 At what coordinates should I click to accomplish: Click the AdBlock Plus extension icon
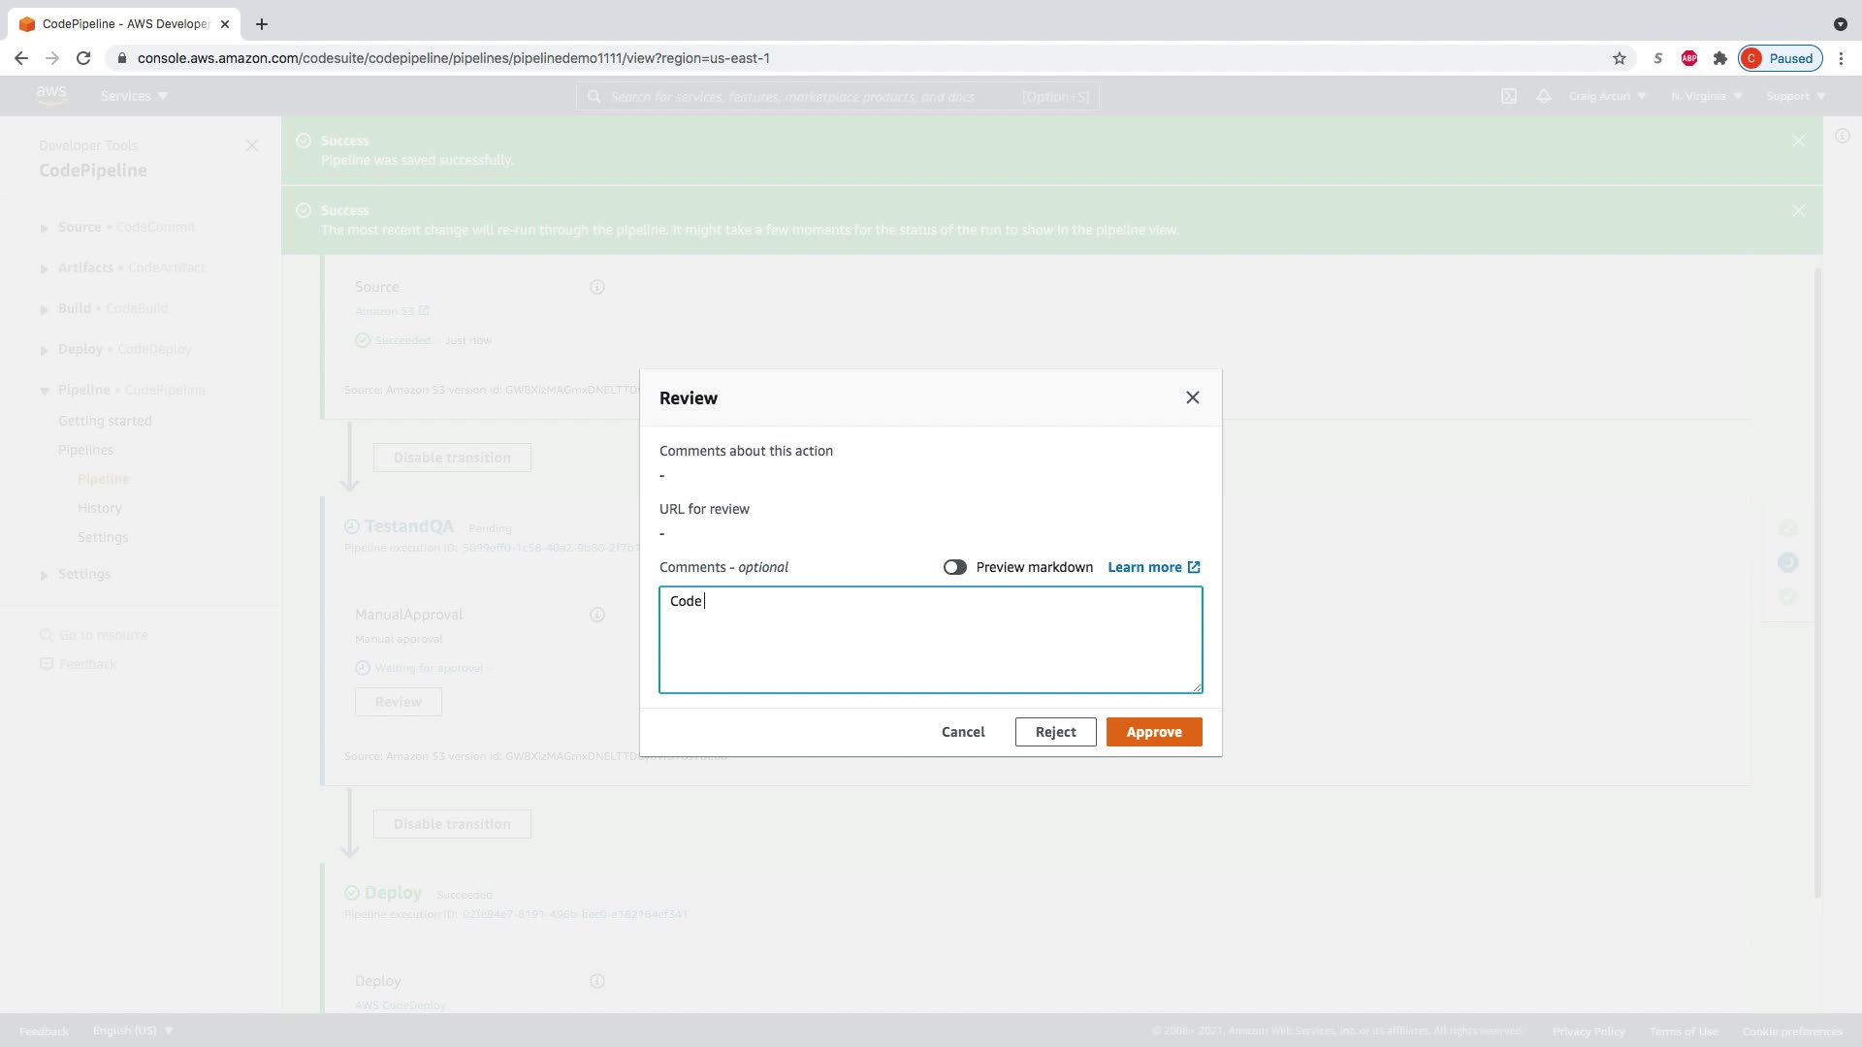pos(1688,58)
